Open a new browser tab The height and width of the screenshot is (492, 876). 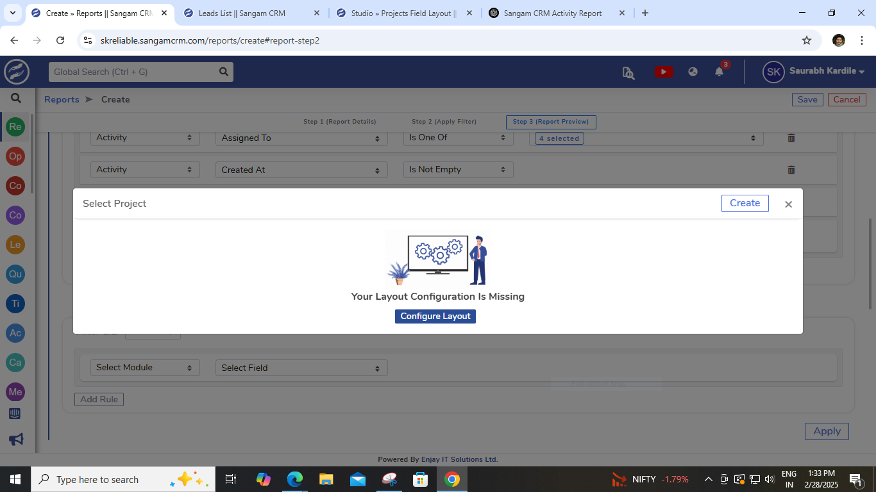(x=645, y=13)
